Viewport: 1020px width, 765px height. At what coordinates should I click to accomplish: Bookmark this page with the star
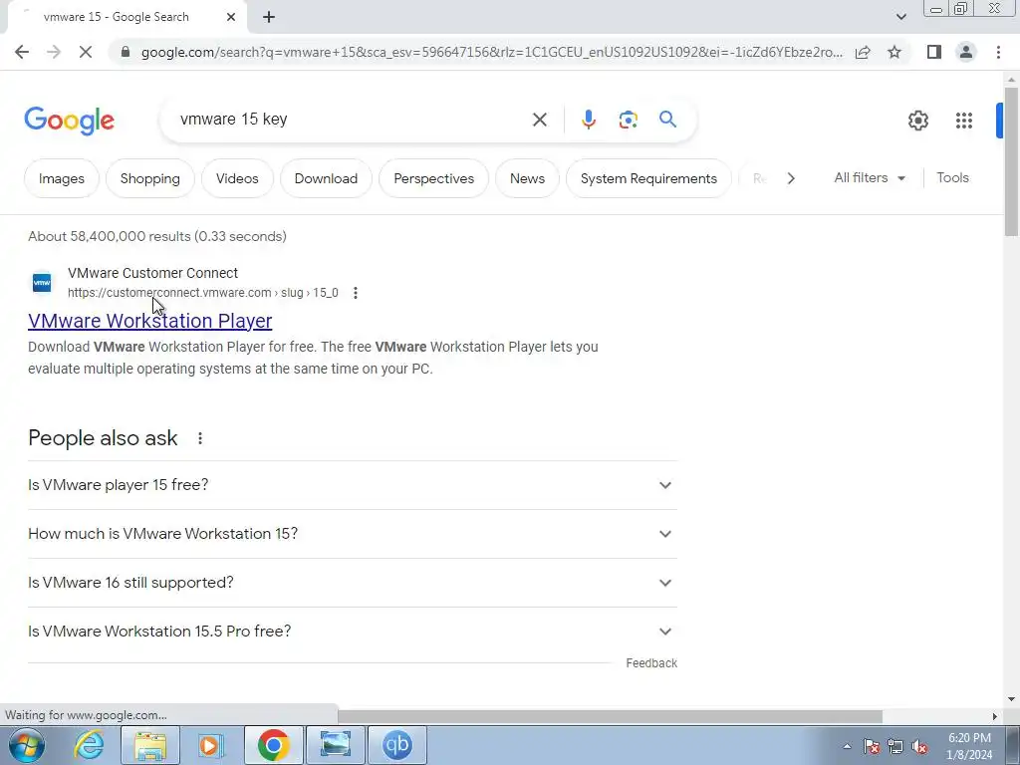click(894, 52)
